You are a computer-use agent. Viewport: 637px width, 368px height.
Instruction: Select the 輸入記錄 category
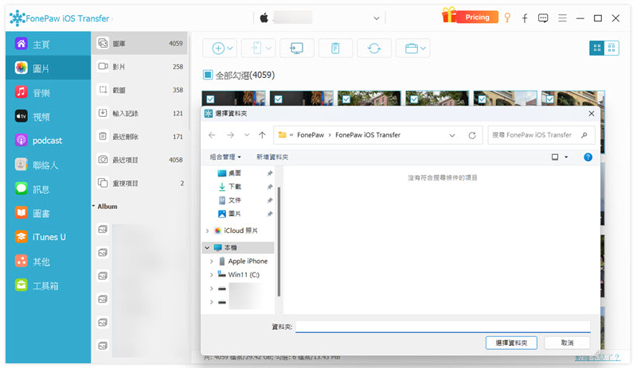[x=140, y=113]
